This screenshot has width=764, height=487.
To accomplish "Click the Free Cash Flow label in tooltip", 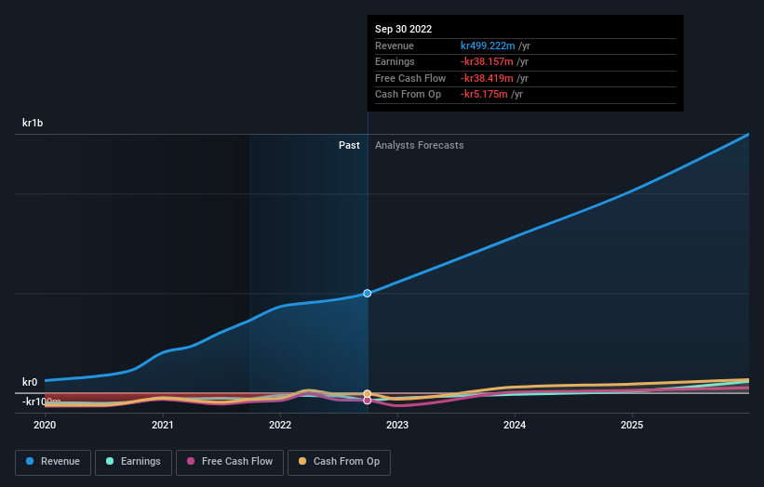I will [410, 78].
